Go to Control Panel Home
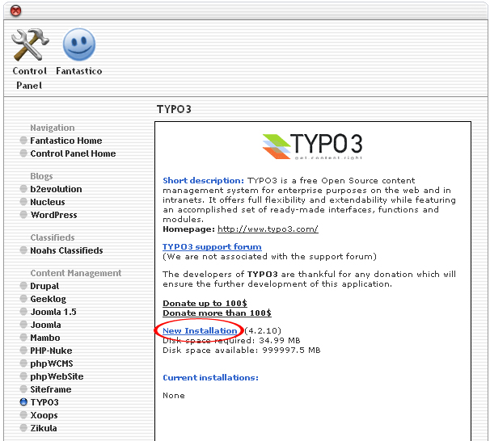 click(x=73, y=153)
